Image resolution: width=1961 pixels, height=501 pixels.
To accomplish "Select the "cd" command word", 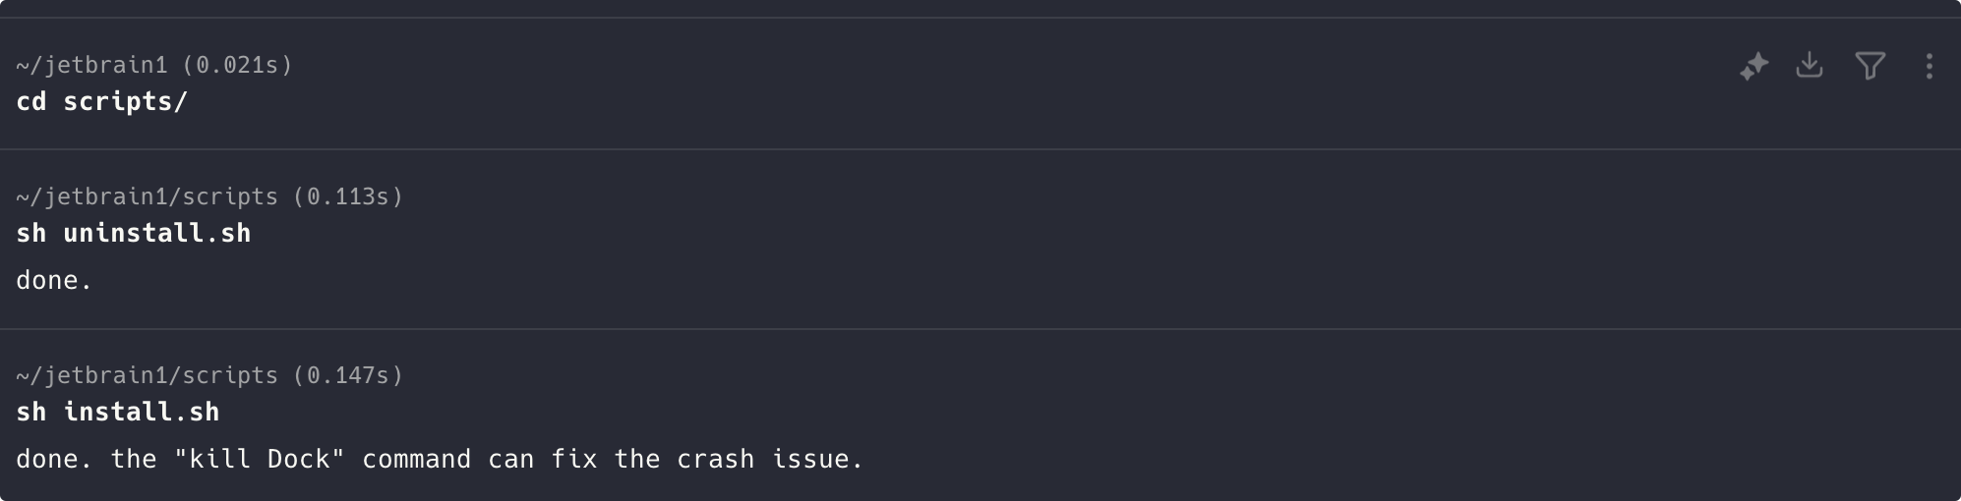I will 31,101.
